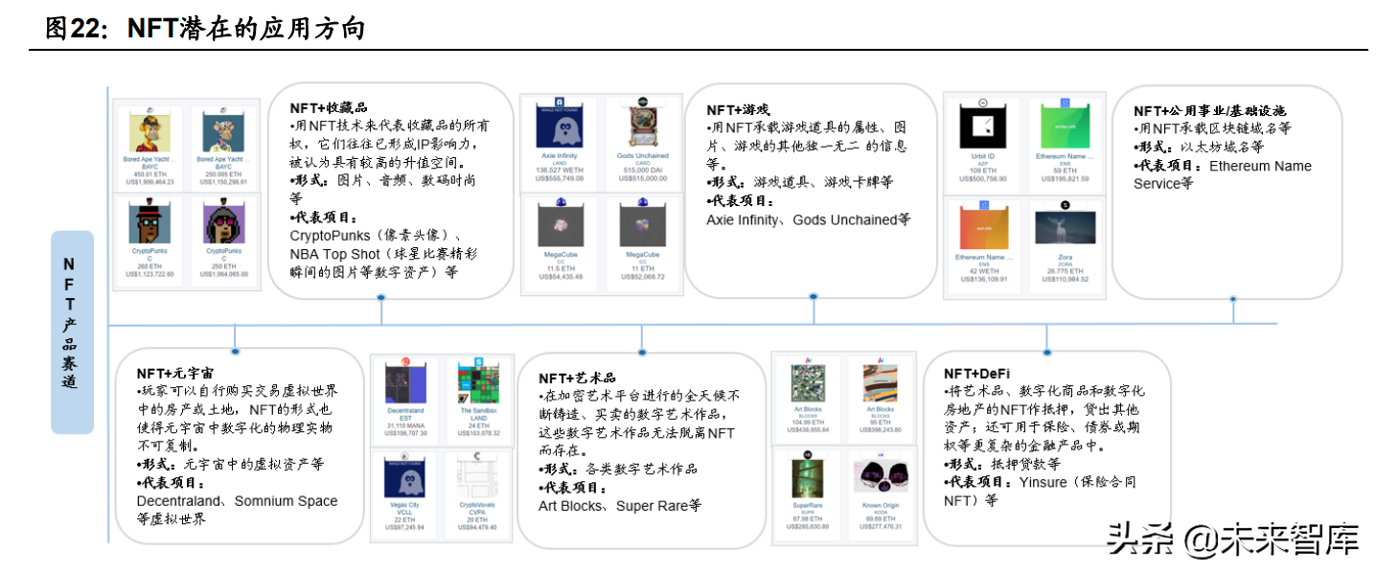Click the Ethereum Name Service text
Screen dimensions: 1376x574
[1223, 174]
